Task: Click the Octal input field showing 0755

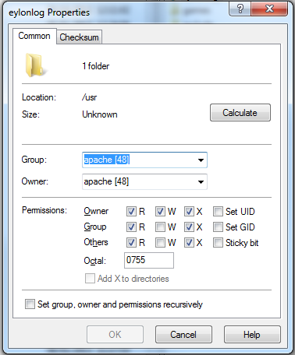Action: click(149, 260)
